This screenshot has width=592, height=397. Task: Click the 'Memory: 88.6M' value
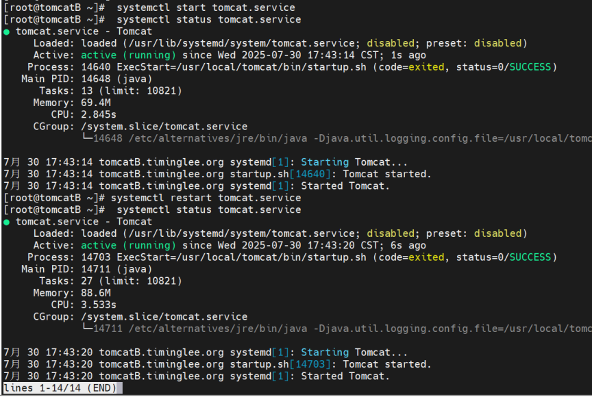tap(96, 293)
